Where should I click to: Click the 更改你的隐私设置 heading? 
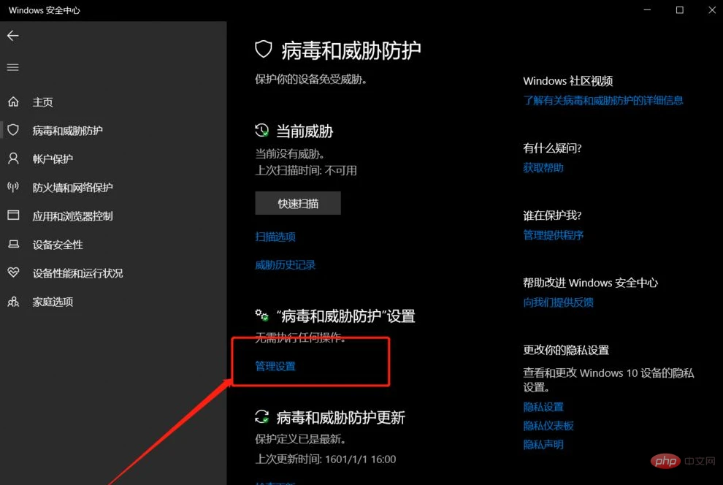[566, 350]
